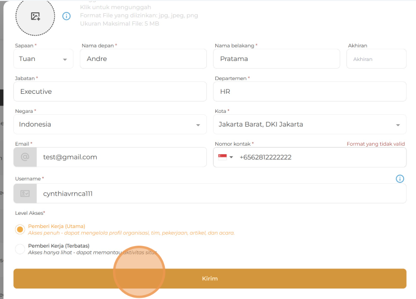This screenshot has height=299, width=416.
Task: Click the Nama depan field containing Andre
Action: pos(143,59)
